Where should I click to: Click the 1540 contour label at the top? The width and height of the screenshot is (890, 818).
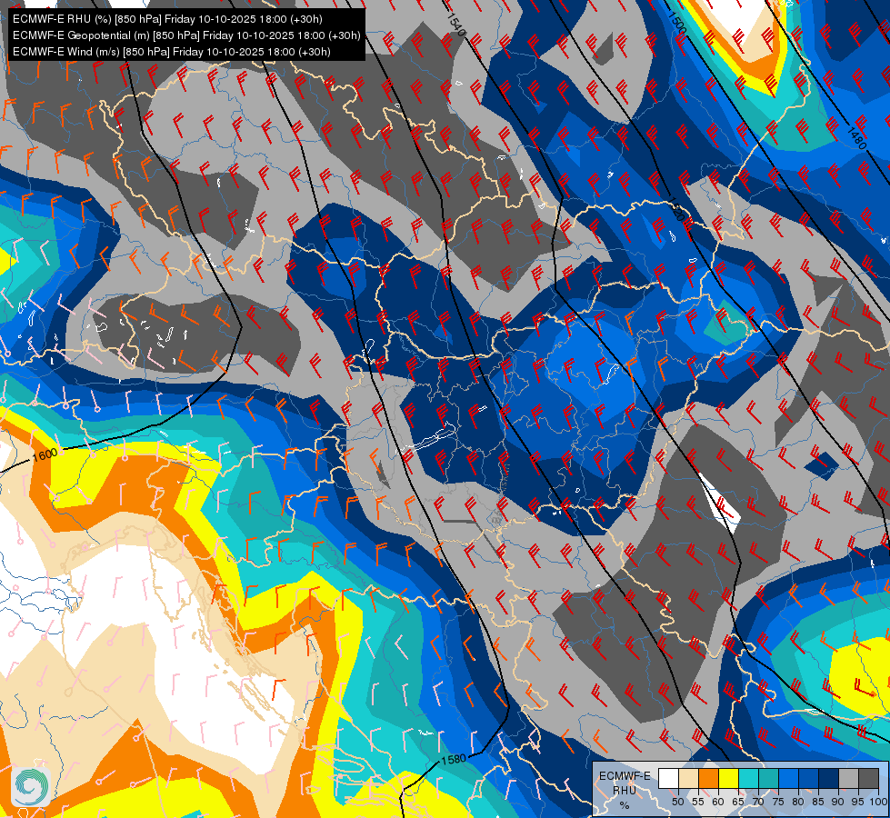click(455, 25)
